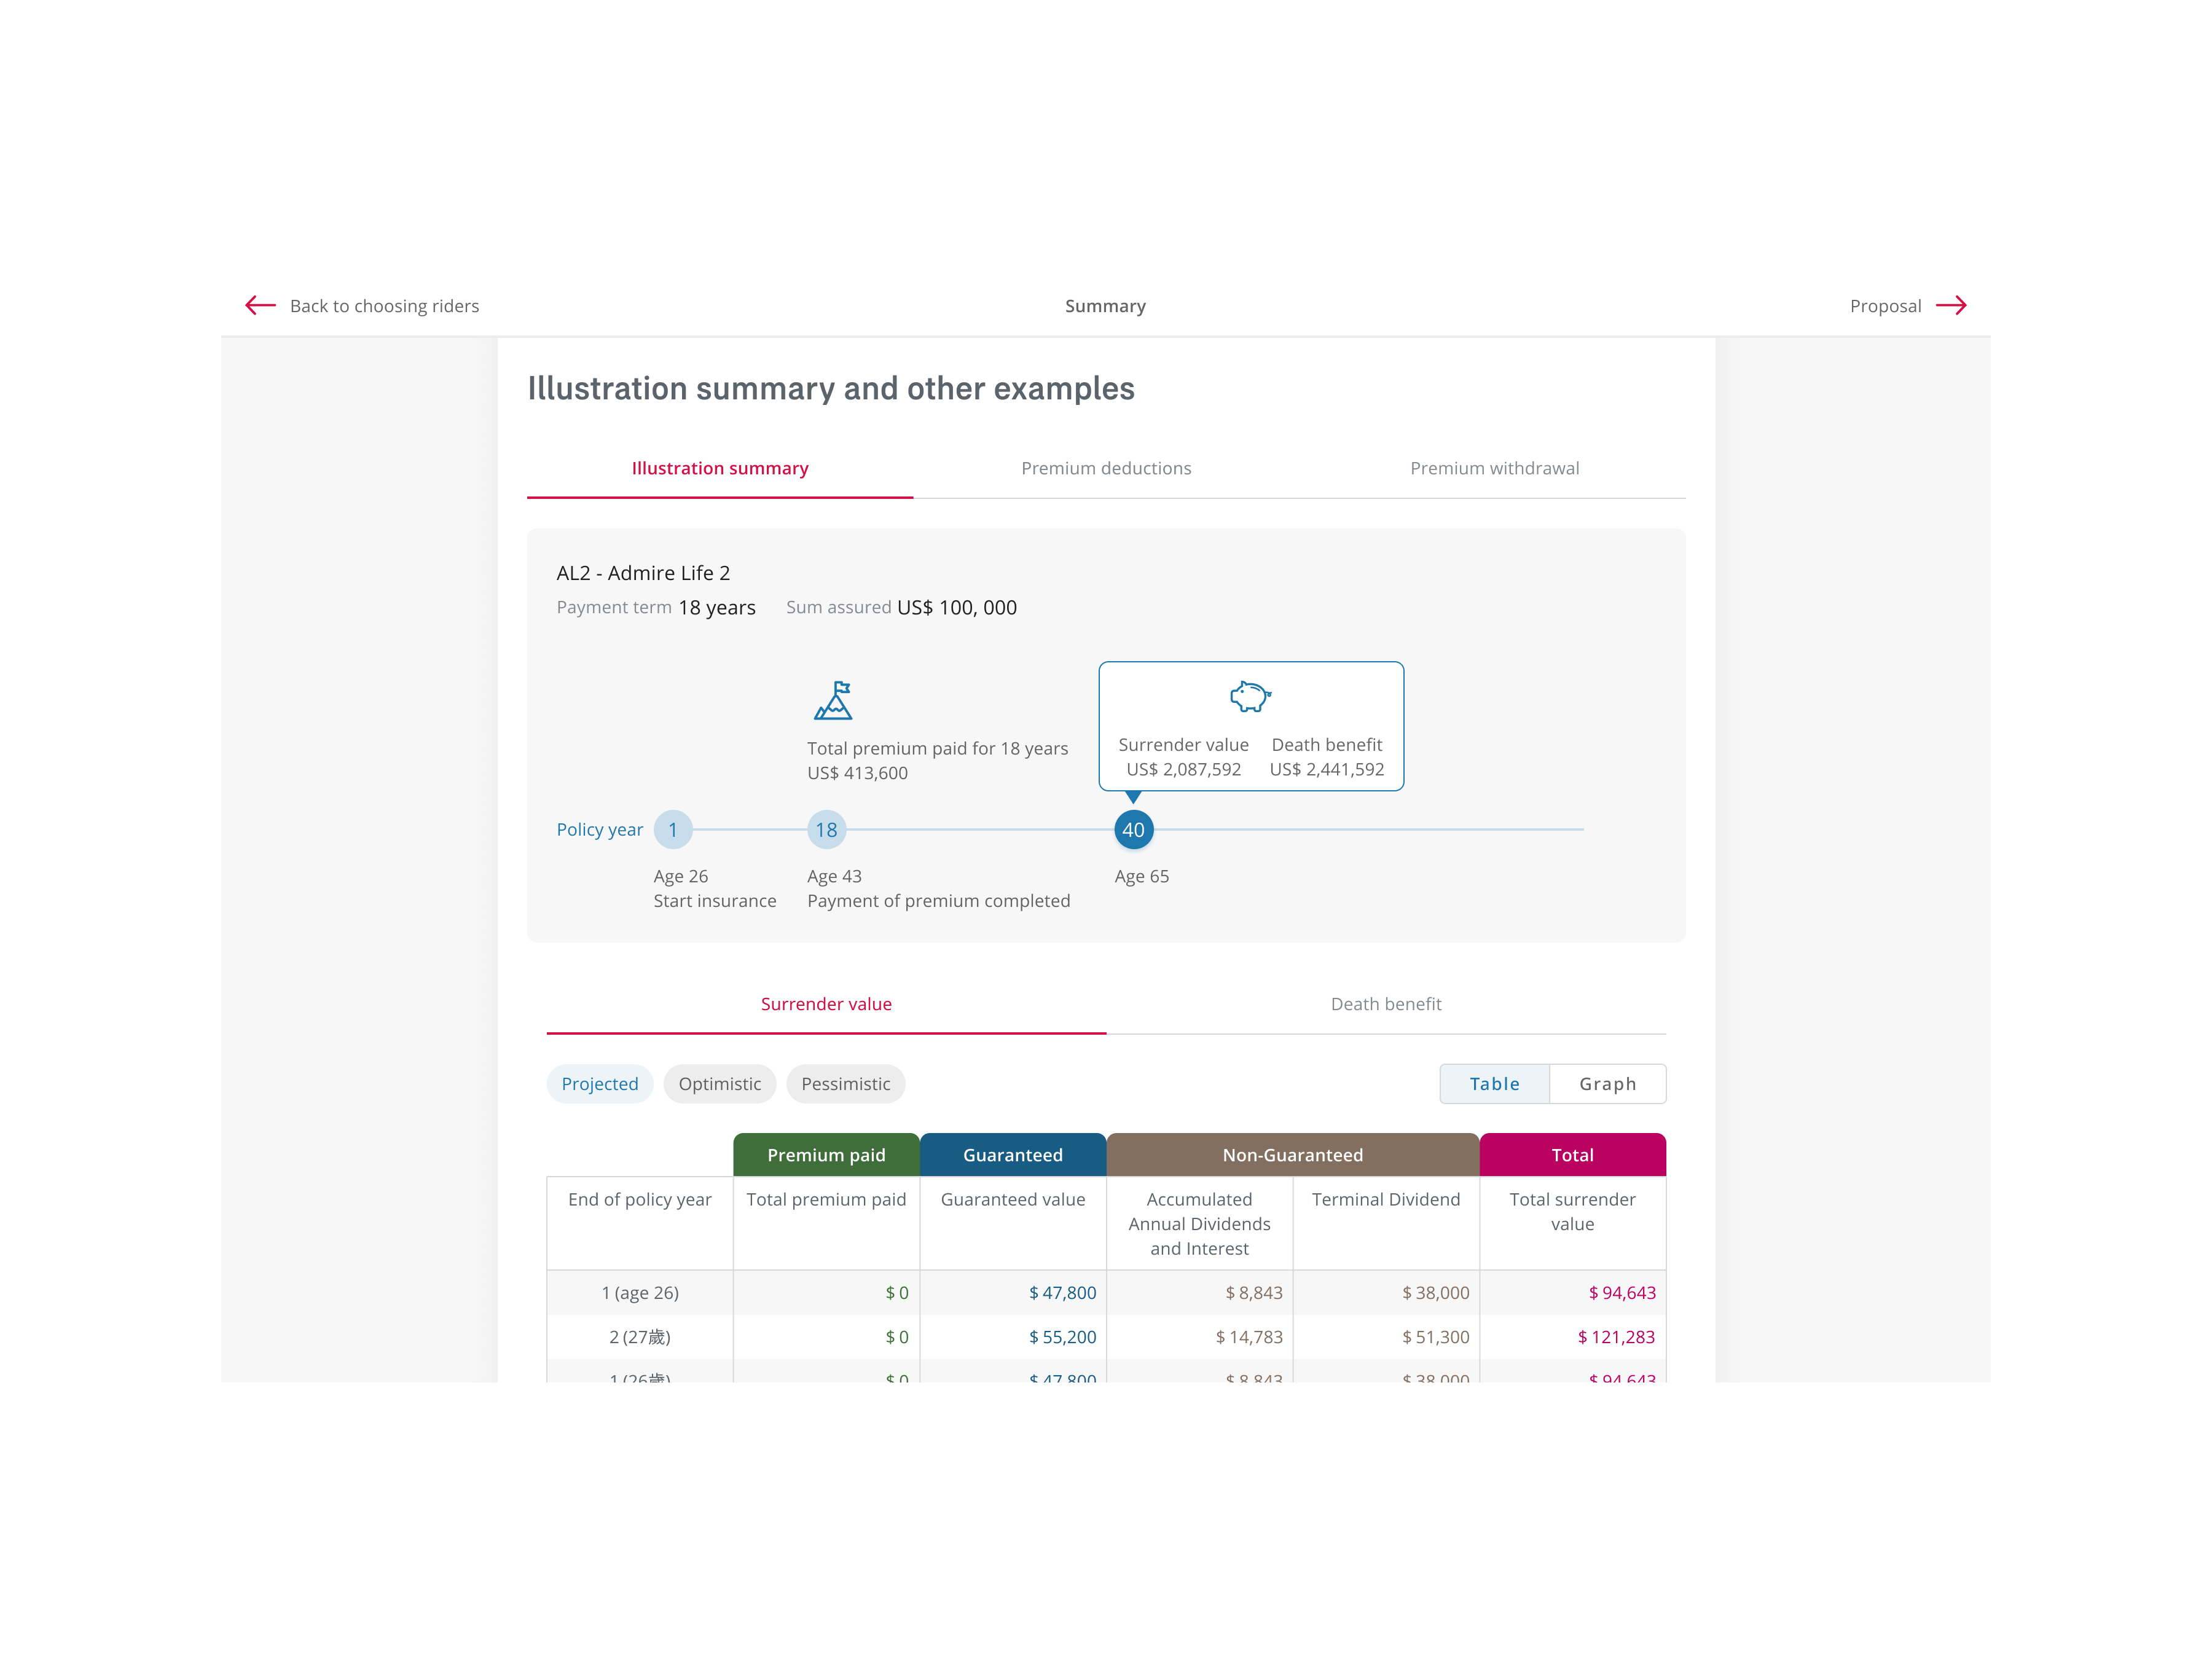Click the Total column group header

coord(1572,1155)
